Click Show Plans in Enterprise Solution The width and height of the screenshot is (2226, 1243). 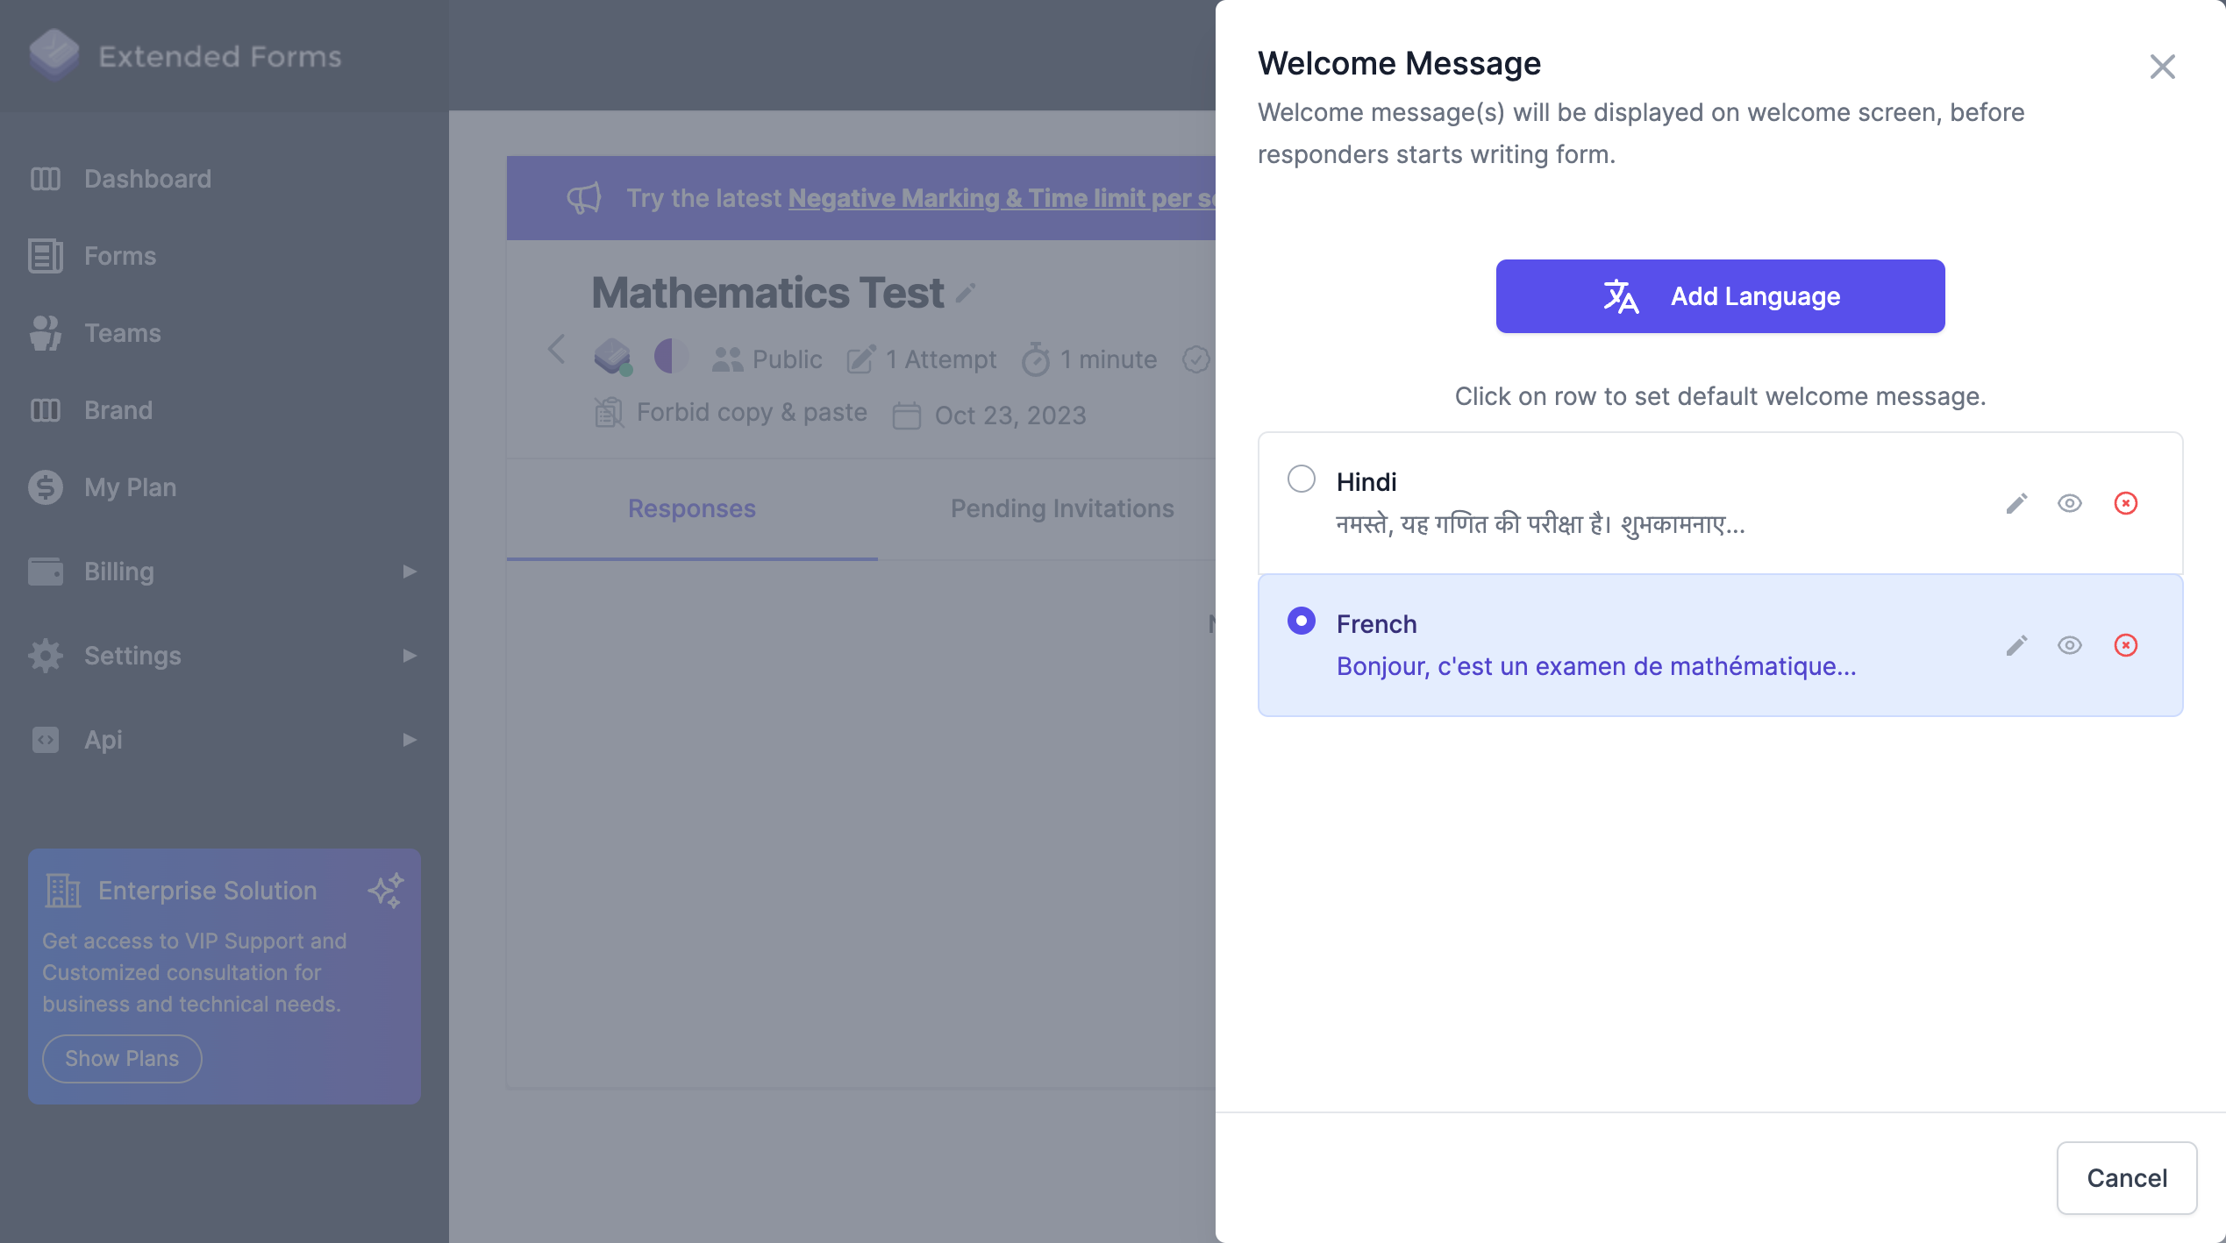point(121,1058)
